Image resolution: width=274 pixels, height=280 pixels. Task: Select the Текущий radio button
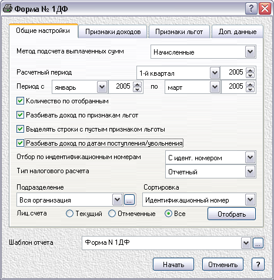[x=69, y=214]
